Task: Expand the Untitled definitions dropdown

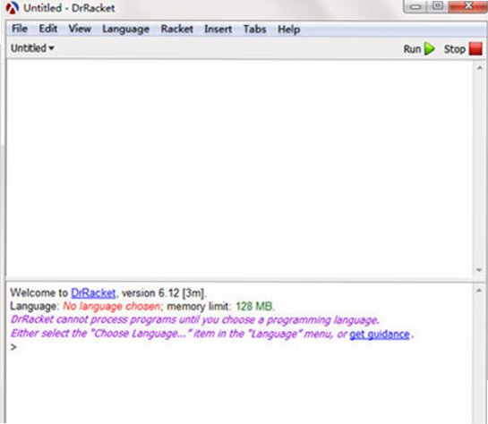Action: point(32,48)
